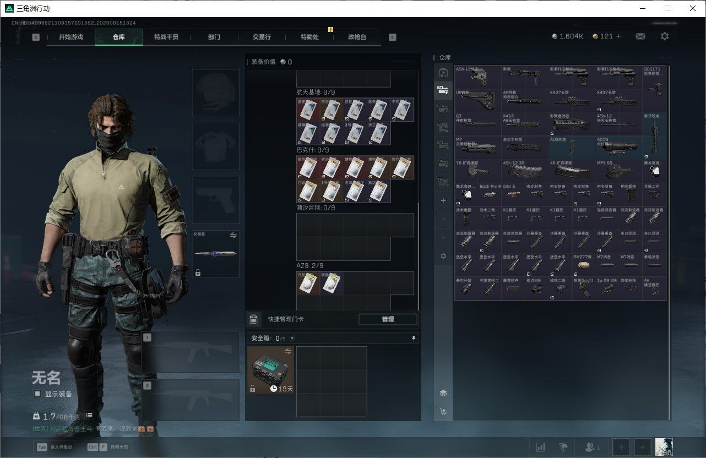Add currency with the plus beside 121
This screenshot has height=458, width=706.
(618, 36)
